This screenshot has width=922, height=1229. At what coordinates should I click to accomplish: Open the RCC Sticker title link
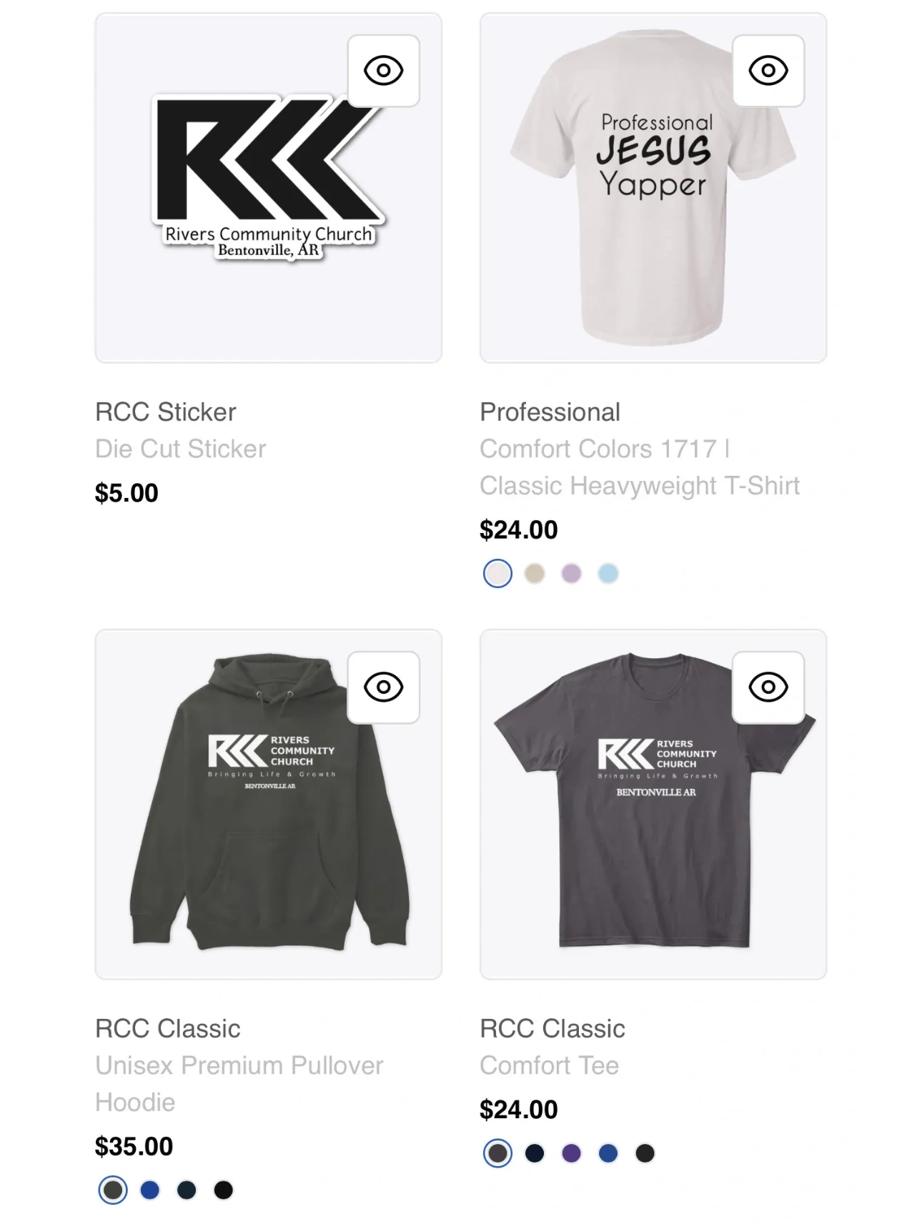[x=165, y=412]
